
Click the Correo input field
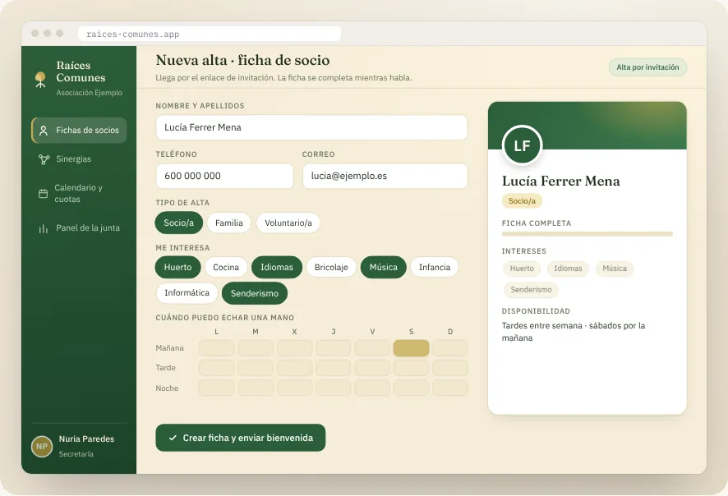[385, 176]
